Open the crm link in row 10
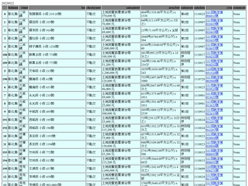 [214, 136]
